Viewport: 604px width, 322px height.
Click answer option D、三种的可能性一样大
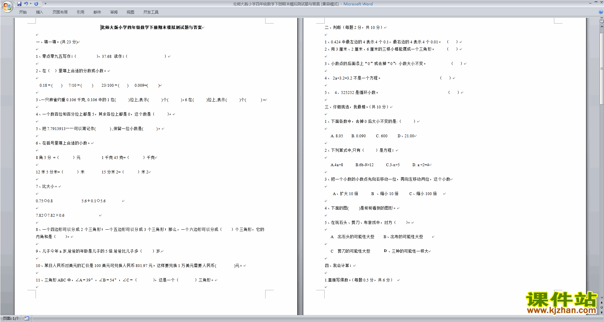pos(406,251)
